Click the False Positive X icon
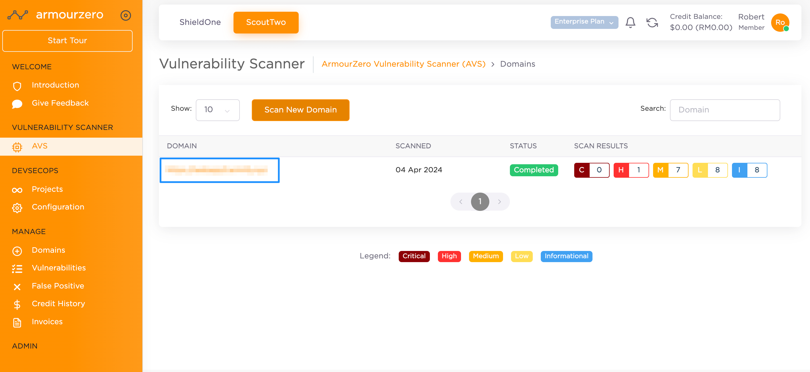Viewport: 810px width, 372px height. tap(17, 287)
